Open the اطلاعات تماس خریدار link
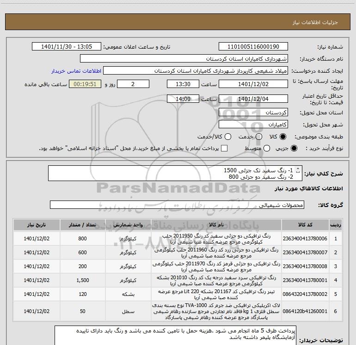The width and height of the screenshot is (356, 345). (76, 71)
